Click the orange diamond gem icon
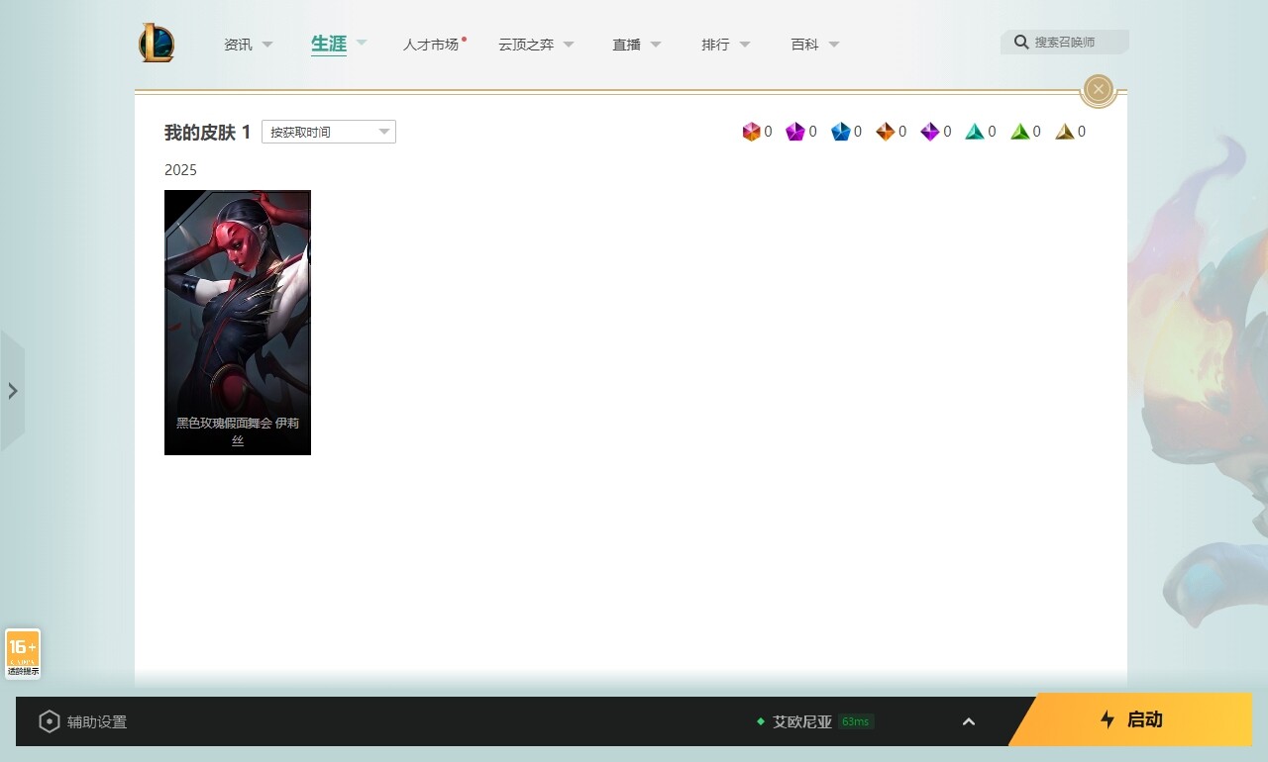Screen dimensions: 1268x762 [886, 132]
